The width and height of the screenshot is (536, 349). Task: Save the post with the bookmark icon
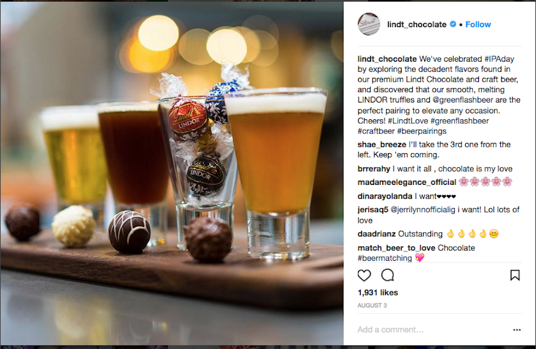click(515, 275)
